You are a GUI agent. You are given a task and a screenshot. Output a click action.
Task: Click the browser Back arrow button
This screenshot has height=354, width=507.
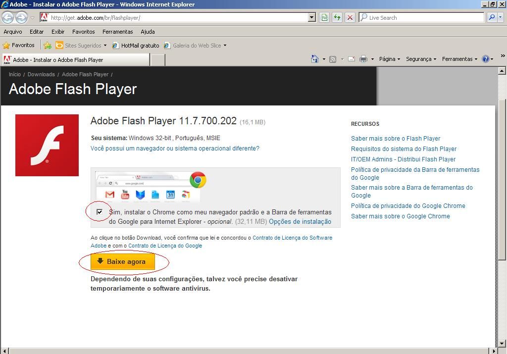(8, 17)
